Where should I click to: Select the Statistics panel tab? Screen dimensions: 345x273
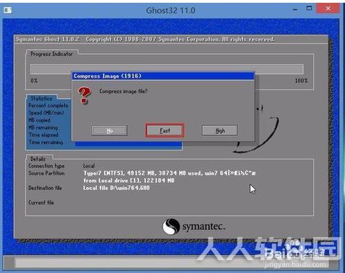(x=42, y=98)
